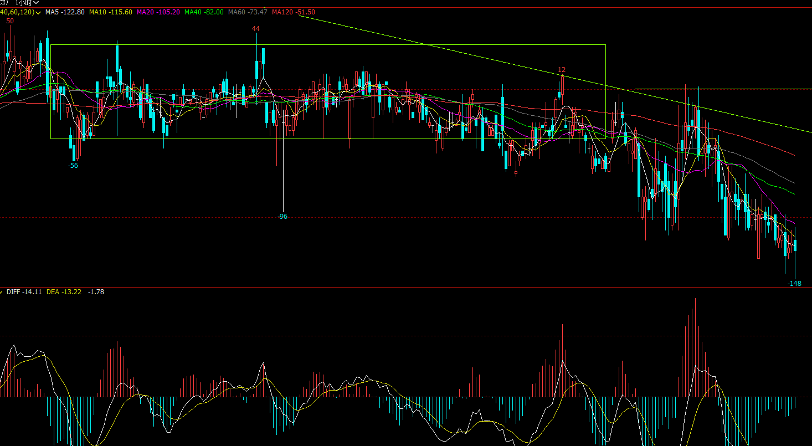Screen dimensions: 812x446
Task: Click the red divider above the MACD panel
Action: tap(388, 287)
